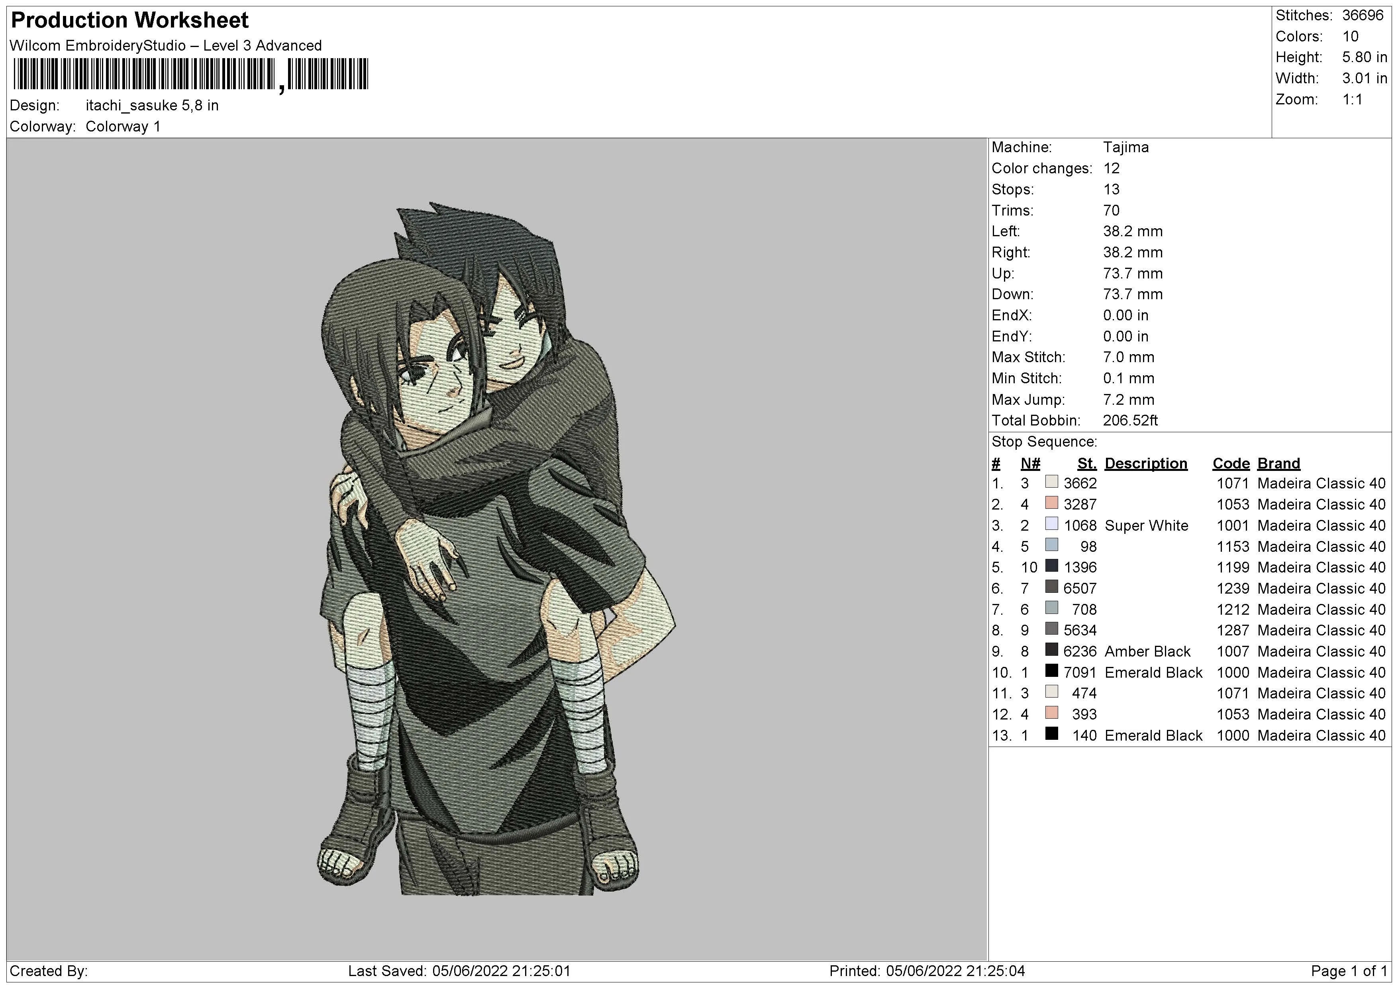Click 'Printed: 05/06/2022 21:25:04' text
The image size is (1398, 988).
927,971
